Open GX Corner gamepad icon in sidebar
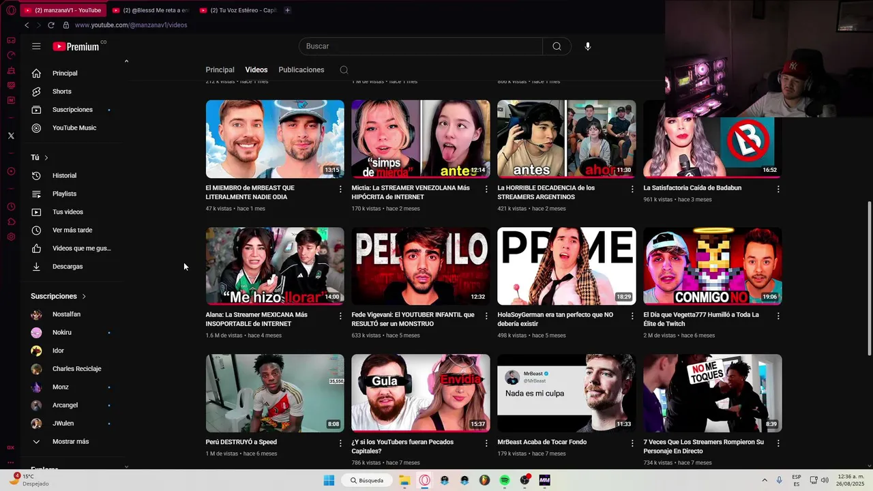 pyautogui.click(x=11, y=40)
